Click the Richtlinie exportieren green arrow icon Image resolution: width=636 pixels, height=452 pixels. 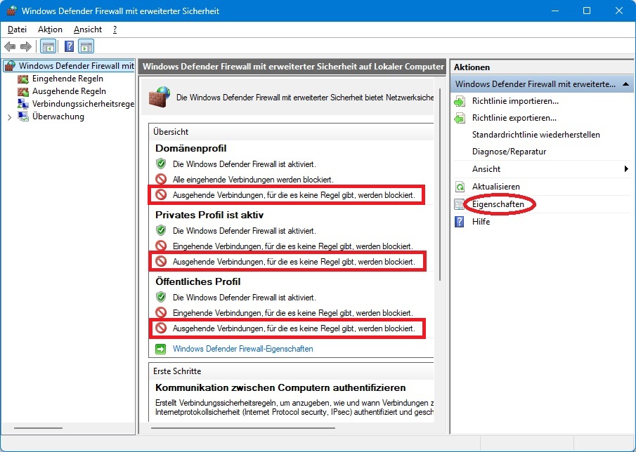click(x=460, y=119)
